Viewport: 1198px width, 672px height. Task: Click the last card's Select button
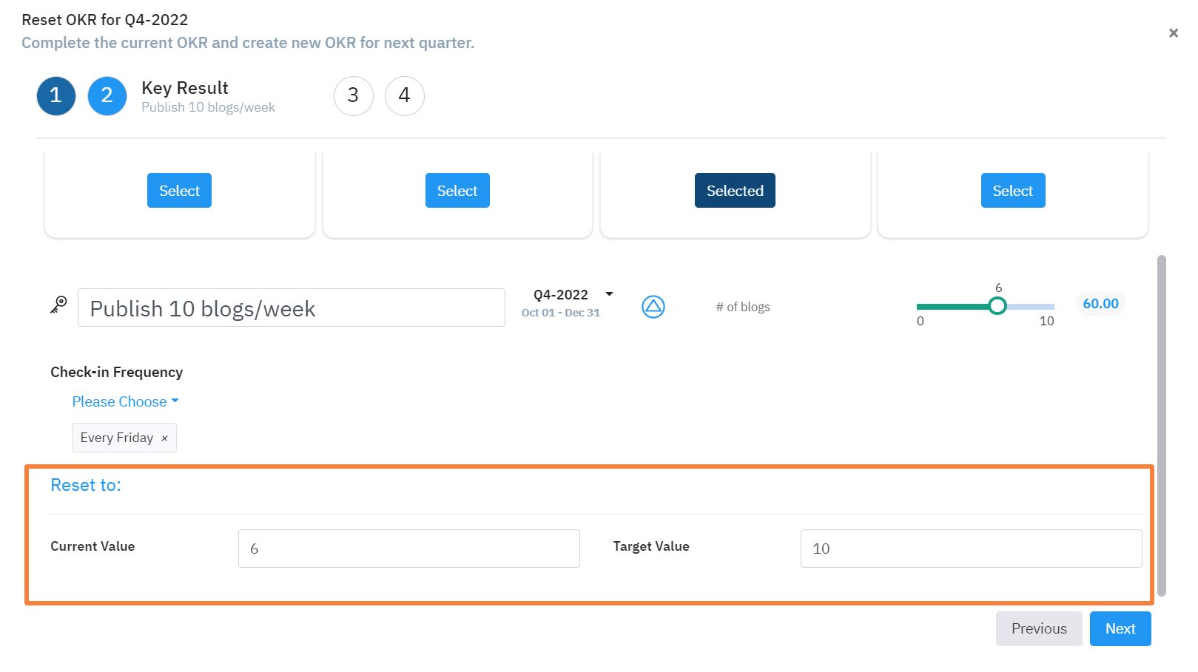point(1012,191)
